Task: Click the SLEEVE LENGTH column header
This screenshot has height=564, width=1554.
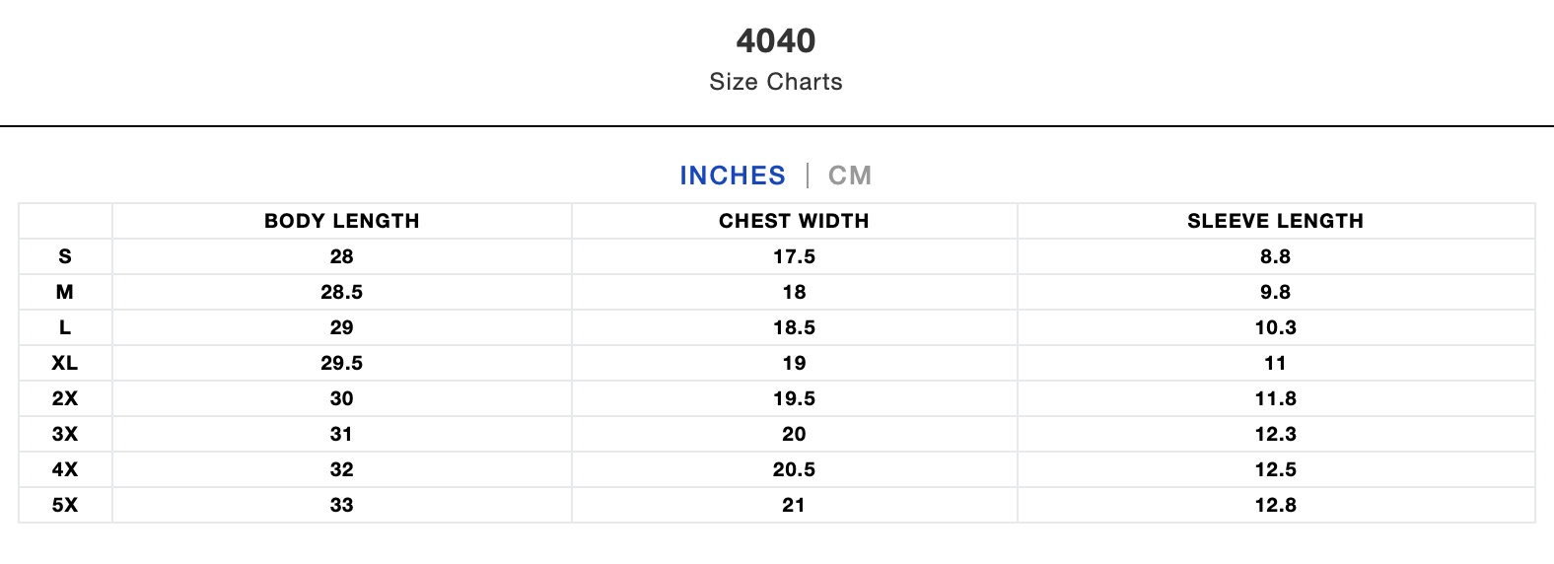Action: click(x=1275, y=221)
